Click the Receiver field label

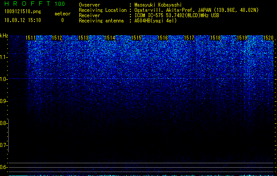point(89,15)
